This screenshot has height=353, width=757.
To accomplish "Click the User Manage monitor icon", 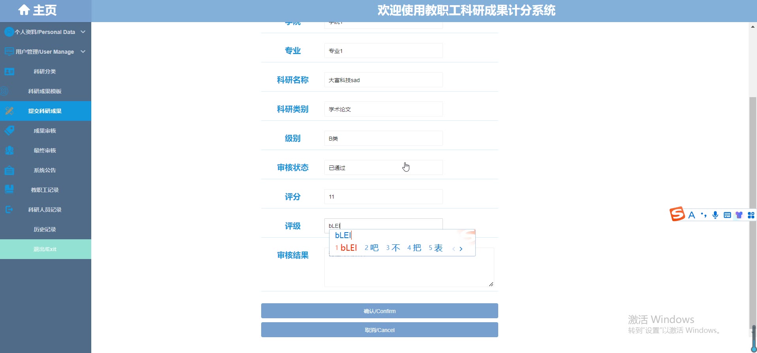I will click(9, 51).
